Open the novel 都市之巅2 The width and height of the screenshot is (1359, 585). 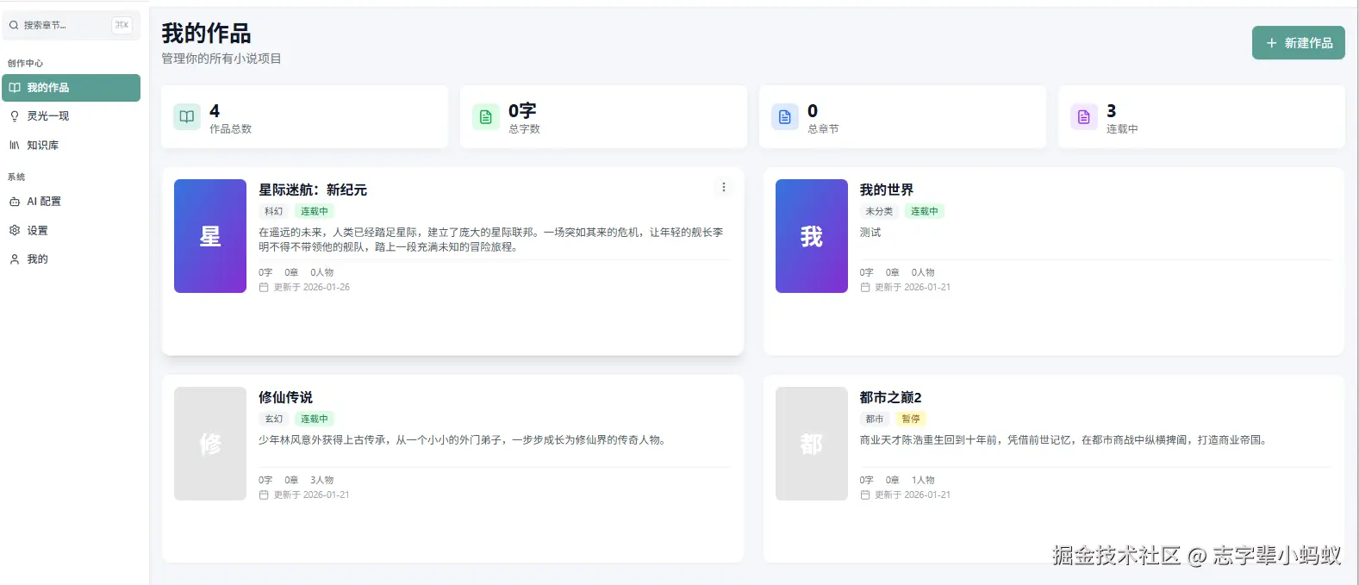tap(891, 398)
